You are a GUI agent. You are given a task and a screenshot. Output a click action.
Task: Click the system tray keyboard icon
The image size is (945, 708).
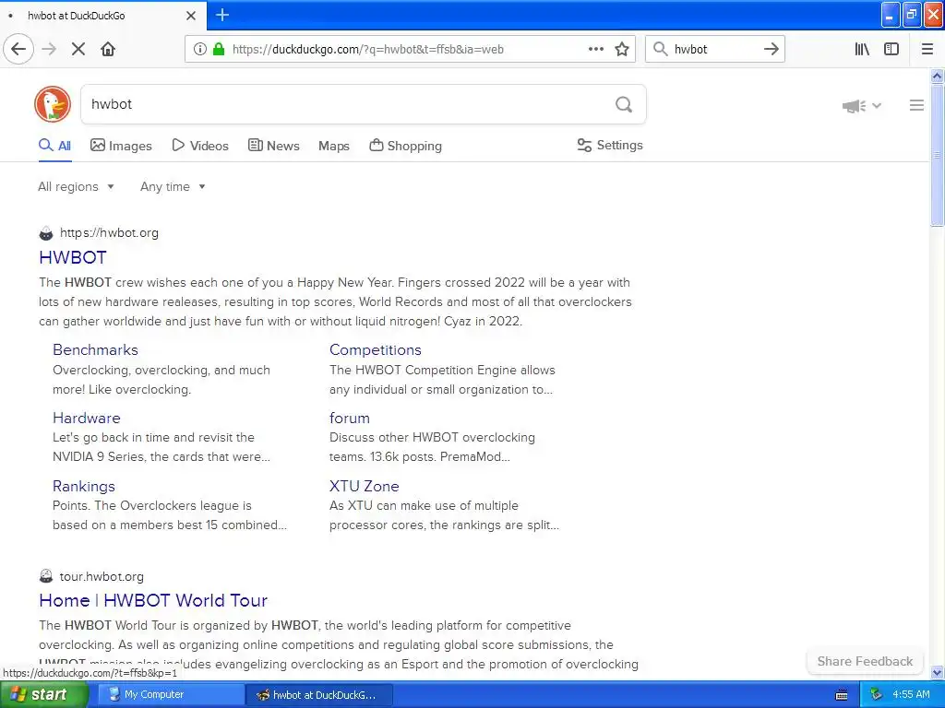coord(842,695)
